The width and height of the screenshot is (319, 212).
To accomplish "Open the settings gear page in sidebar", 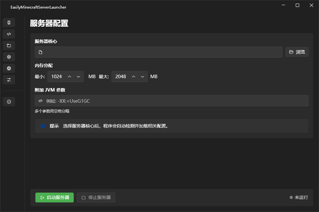I will (x=9, y=57).
